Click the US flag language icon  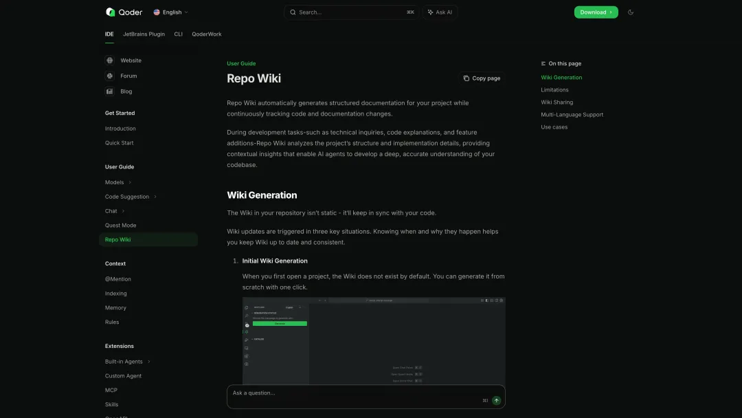pos(157,12)
